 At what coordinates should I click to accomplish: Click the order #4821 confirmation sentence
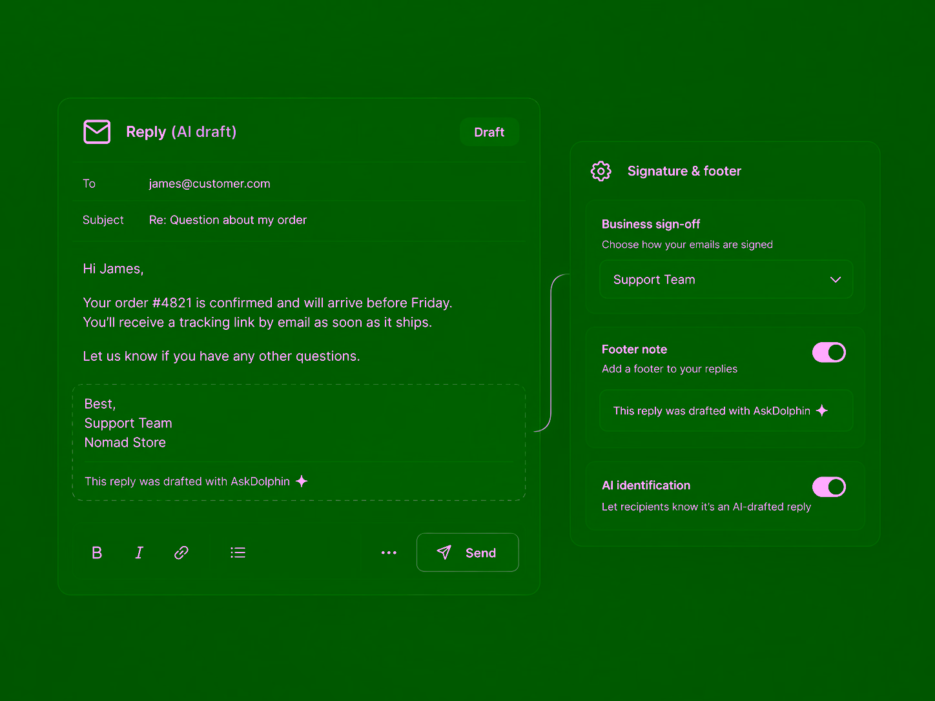click(x=267, y=303)
